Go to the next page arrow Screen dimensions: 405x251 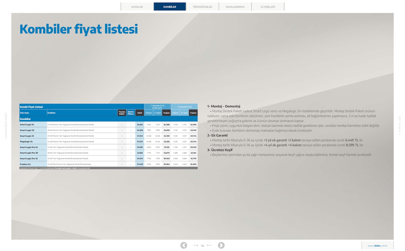click(221, 245)
